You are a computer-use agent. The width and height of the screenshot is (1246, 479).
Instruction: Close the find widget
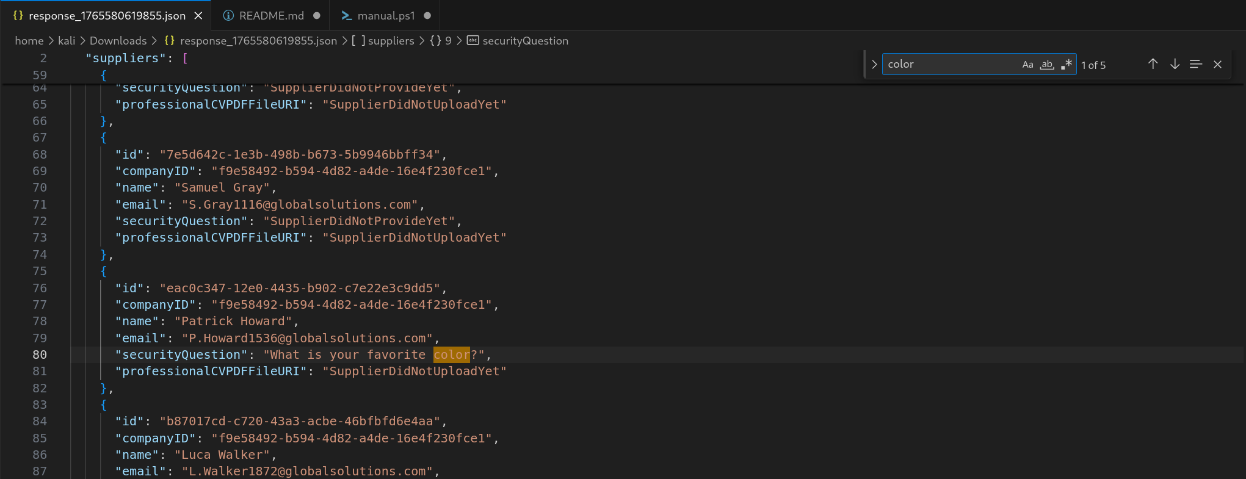click(1217, 64)
